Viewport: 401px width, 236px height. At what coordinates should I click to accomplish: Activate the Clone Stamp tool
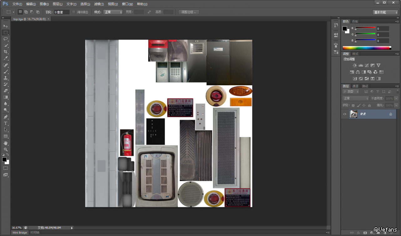(6, 78)
